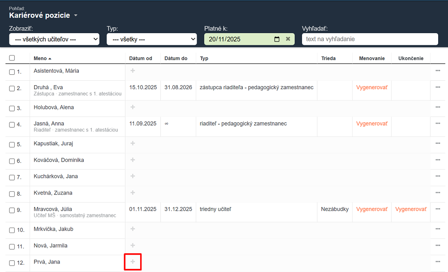Open three-dot menu for Druhá, Eva row
Viewport: 448px width, 272px height.
(x=438, y=87)
